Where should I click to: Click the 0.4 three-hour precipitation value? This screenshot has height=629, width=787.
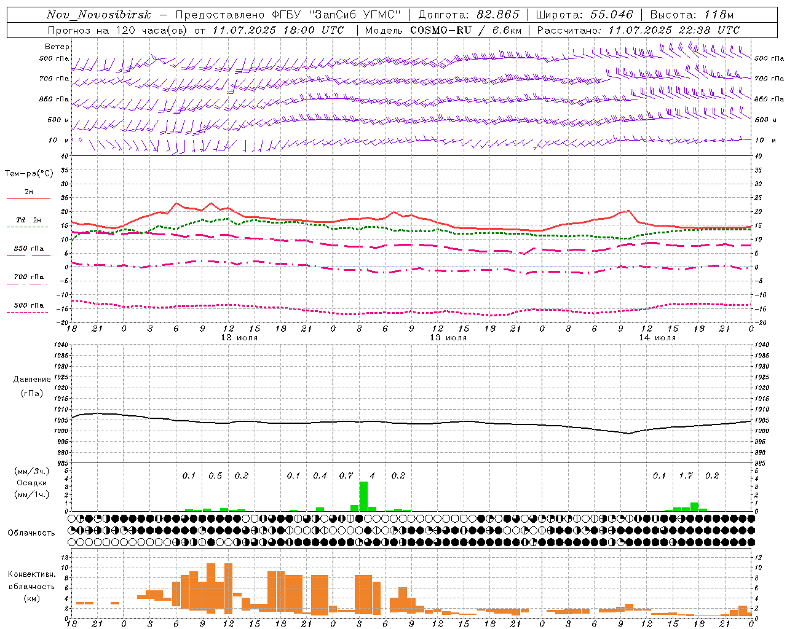pos(320,476)
